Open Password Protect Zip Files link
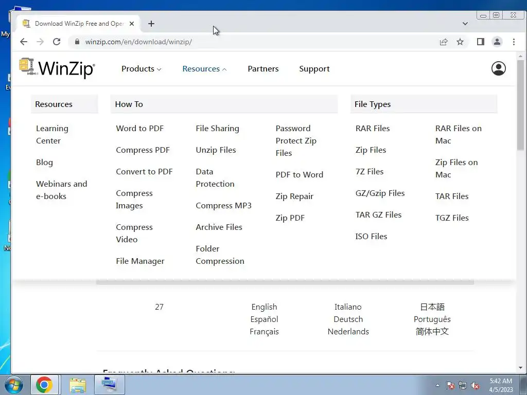The image size is (527, 395). tap(296, 140)
